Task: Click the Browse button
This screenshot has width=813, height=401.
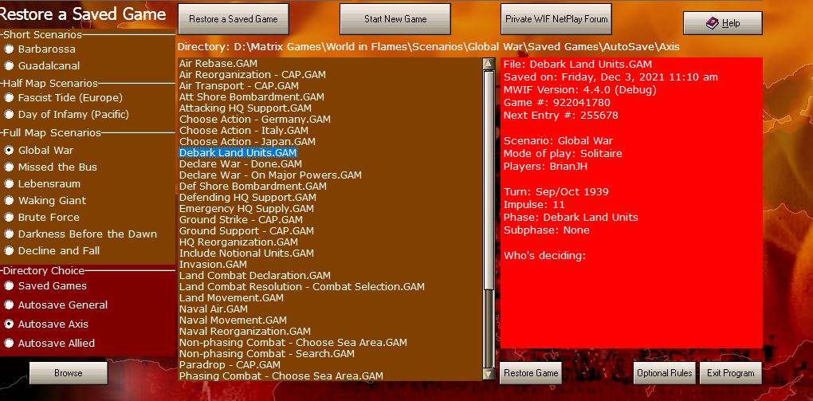Action: 69,373
